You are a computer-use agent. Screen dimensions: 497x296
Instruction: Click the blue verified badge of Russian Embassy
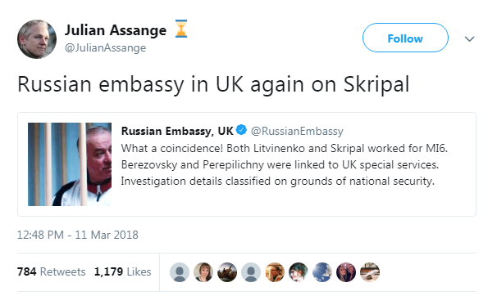tap(241, 130)
